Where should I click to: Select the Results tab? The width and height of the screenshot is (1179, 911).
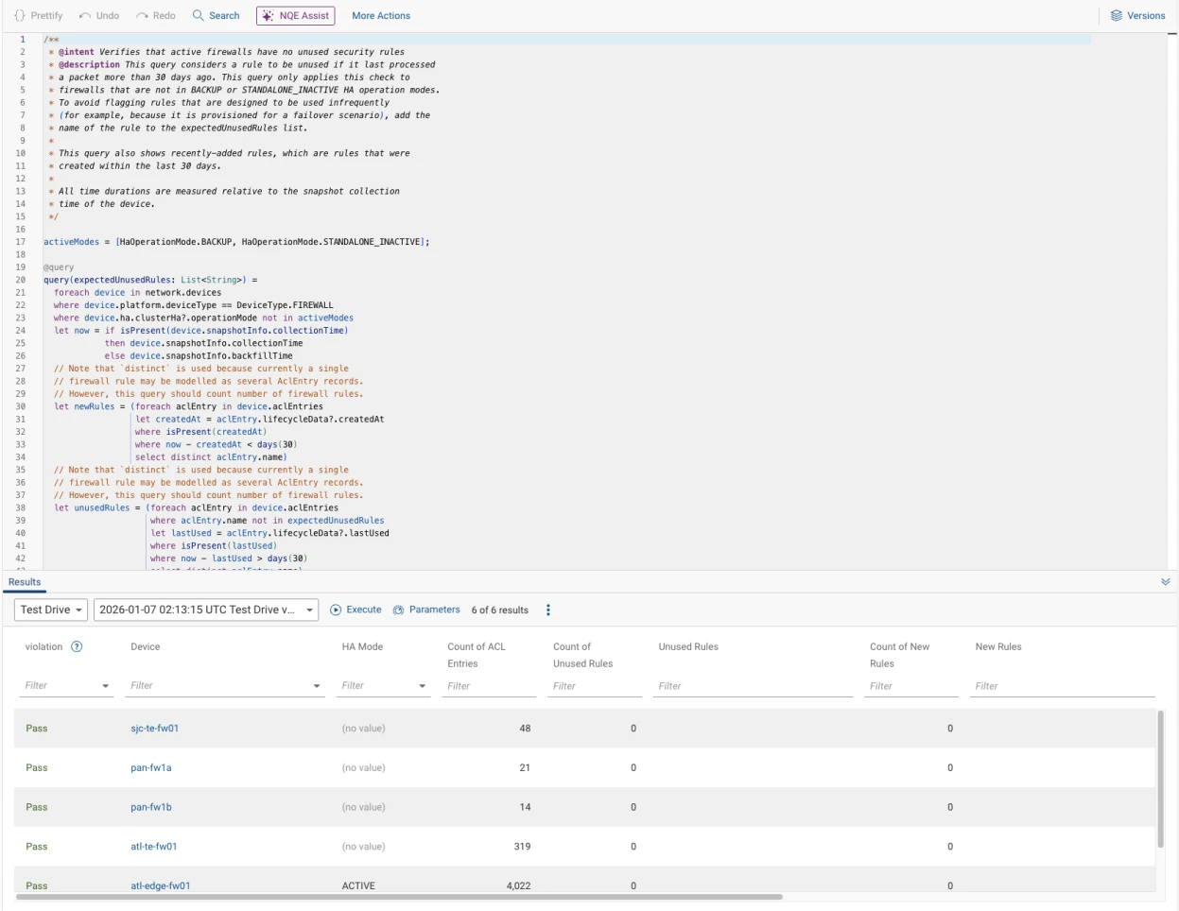tap(25, 582)
